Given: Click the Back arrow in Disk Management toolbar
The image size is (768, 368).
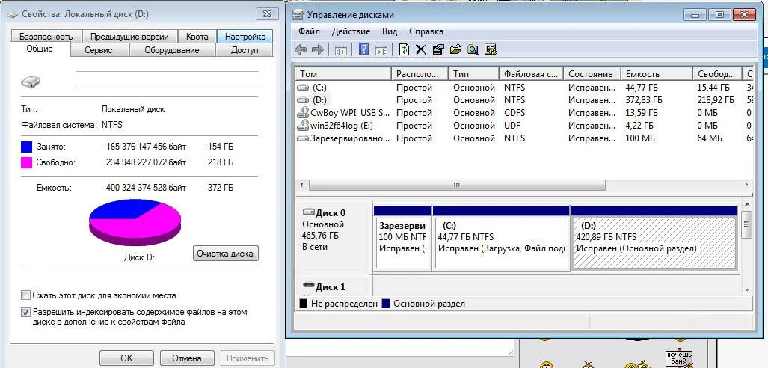Looking at the screenshot, I should click(300, 49).
